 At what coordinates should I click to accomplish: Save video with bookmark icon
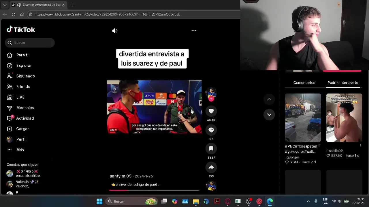(211, 149)
